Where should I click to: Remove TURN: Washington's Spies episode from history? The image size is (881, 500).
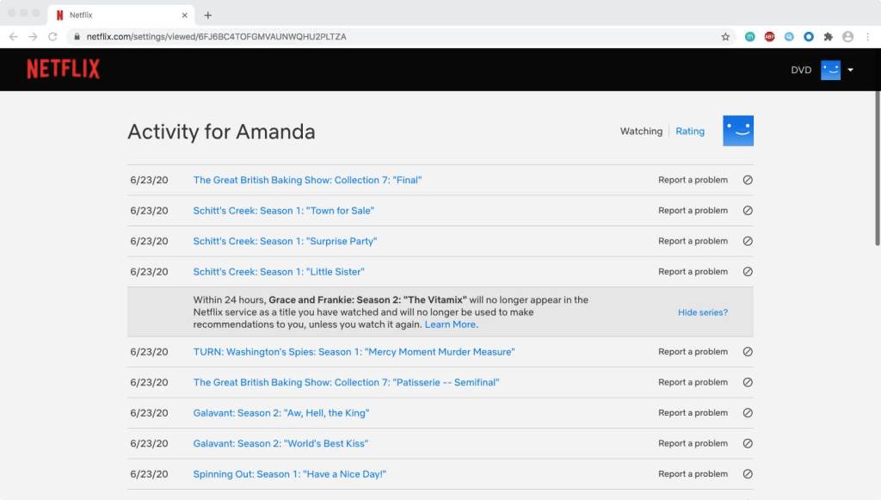pos(747,352)
